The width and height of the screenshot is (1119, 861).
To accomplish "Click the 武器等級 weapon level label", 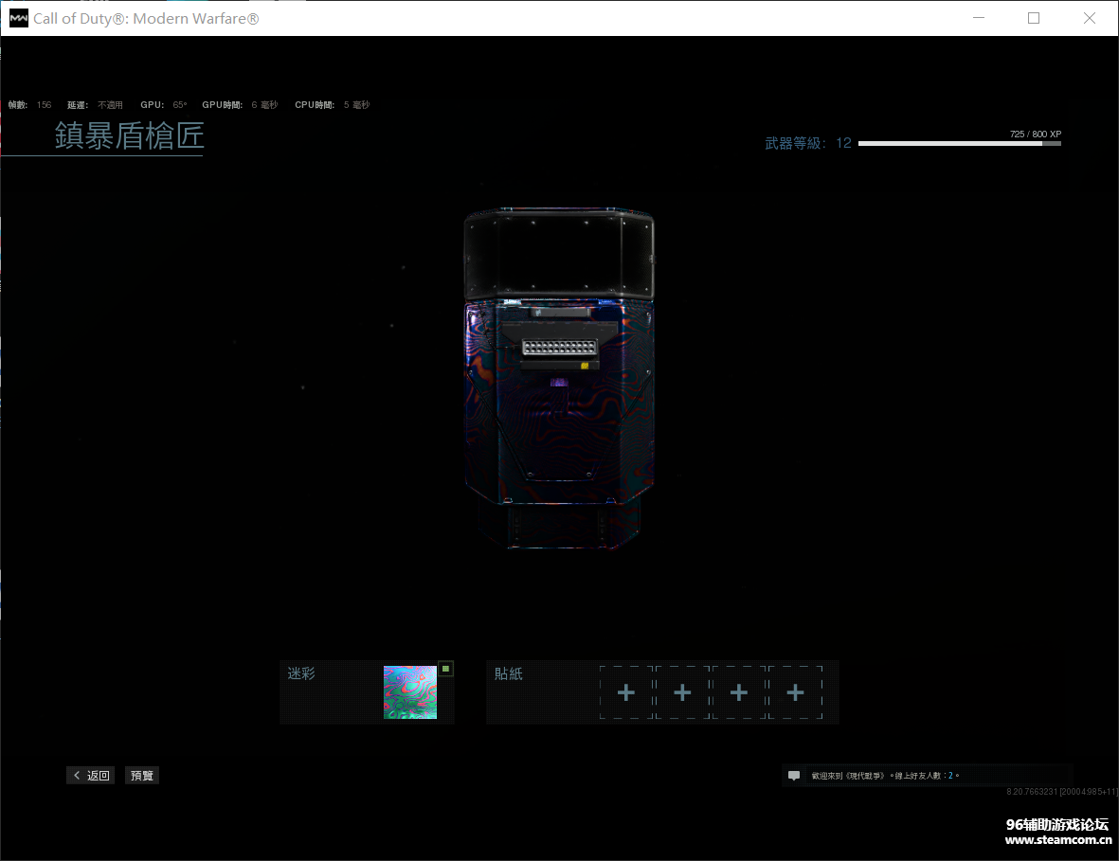I will coord(796,144).
